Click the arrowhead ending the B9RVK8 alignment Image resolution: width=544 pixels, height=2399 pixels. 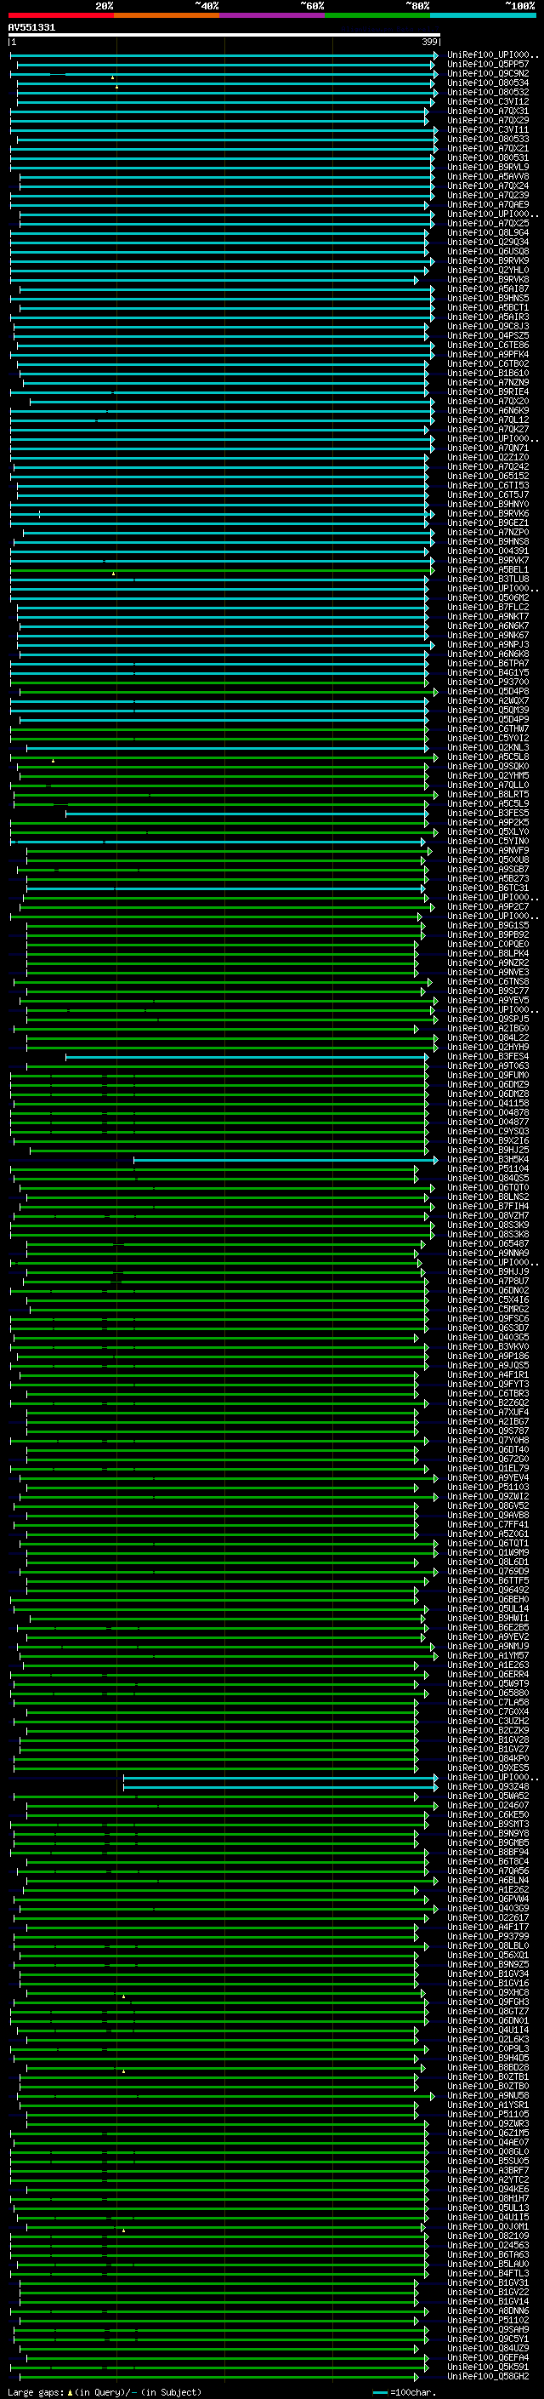[416, 280]
